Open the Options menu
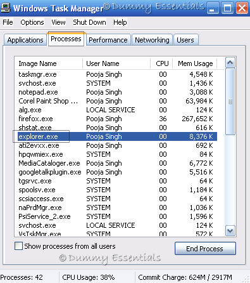This screenshot has width=250, height=283. tap(32, 22)
